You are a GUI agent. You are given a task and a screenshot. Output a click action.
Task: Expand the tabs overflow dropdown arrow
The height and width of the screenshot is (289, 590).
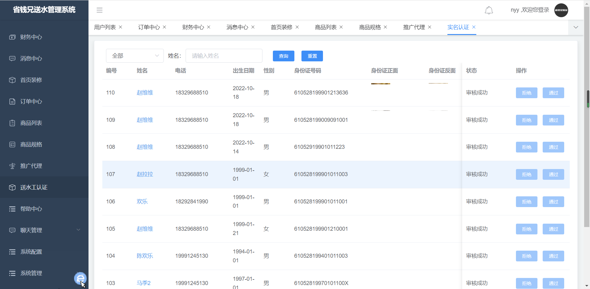click(x=576, y=27)
